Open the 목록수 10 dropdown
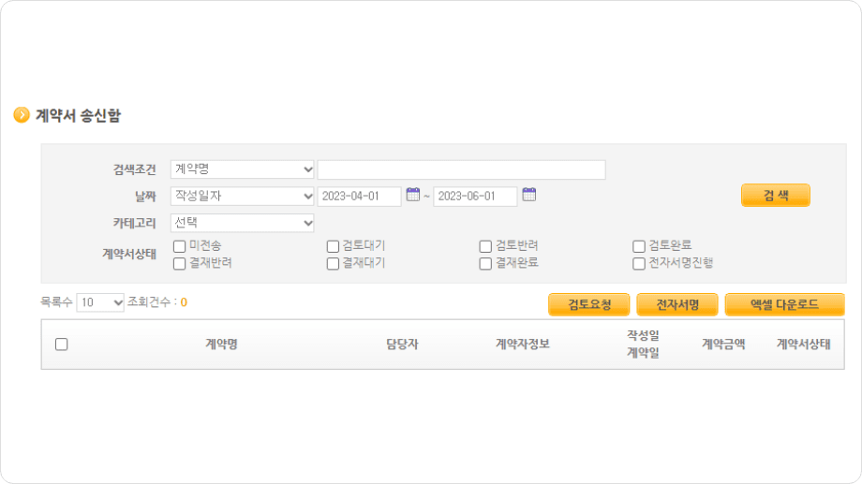The image size is (862, 484). tap(100, 302)
